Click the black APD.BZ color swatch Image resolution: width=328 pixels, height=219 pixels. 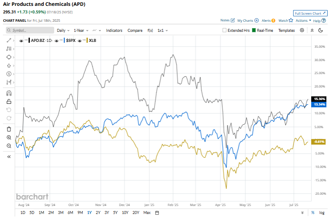pos(29,41)
